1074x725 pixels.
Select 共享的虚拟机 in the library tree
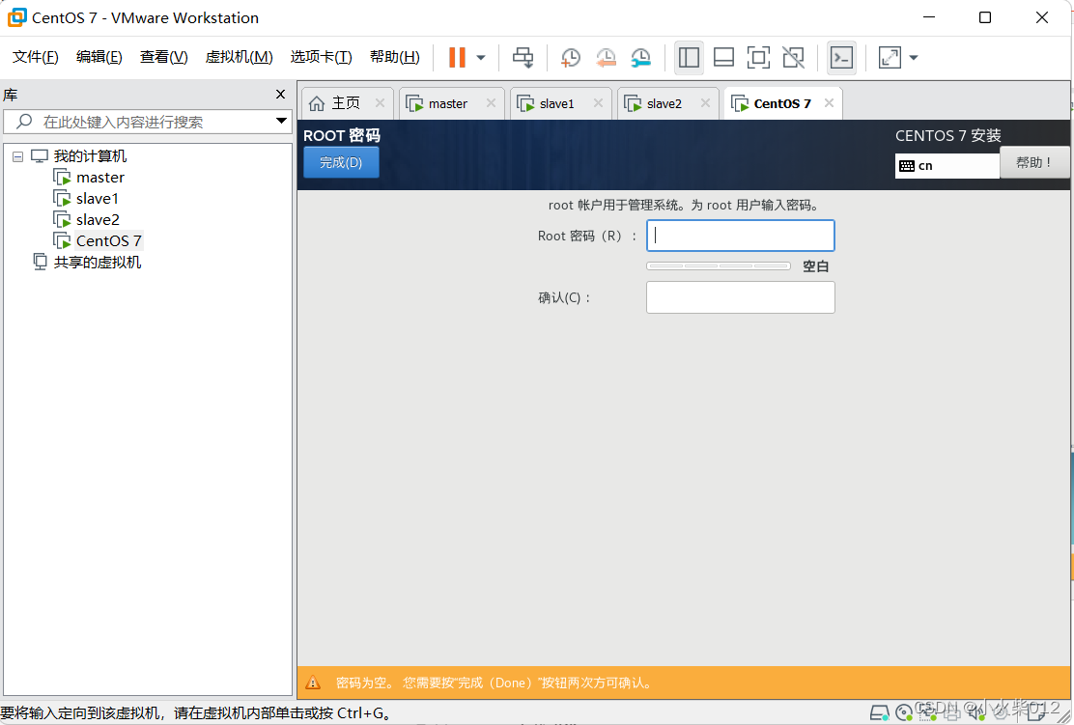click(98, 263)
